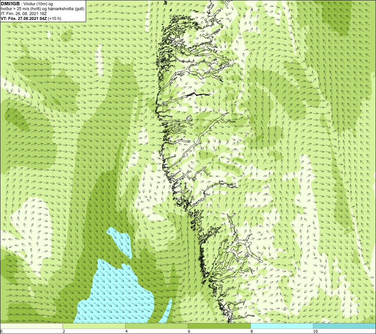This screenshot has width=376, height=334.
Task: Click the 4–6 medium green legend swatch
Action: pos(156,326)
